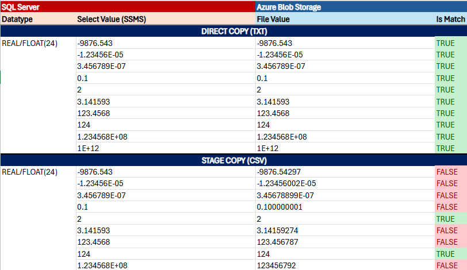Click the File Value cell 3.45678899E-07
Screen dimensions: 467x270
pyautogui.click(x=345, y=195)
